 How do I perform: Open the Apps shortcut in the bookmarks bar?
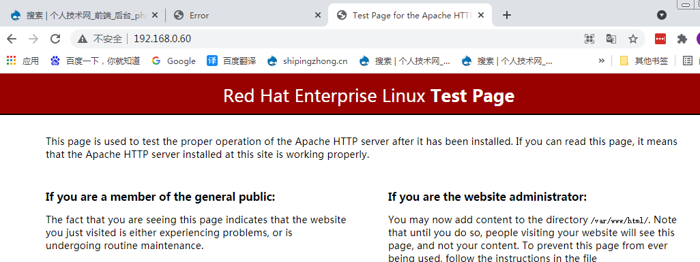[23, 61]
